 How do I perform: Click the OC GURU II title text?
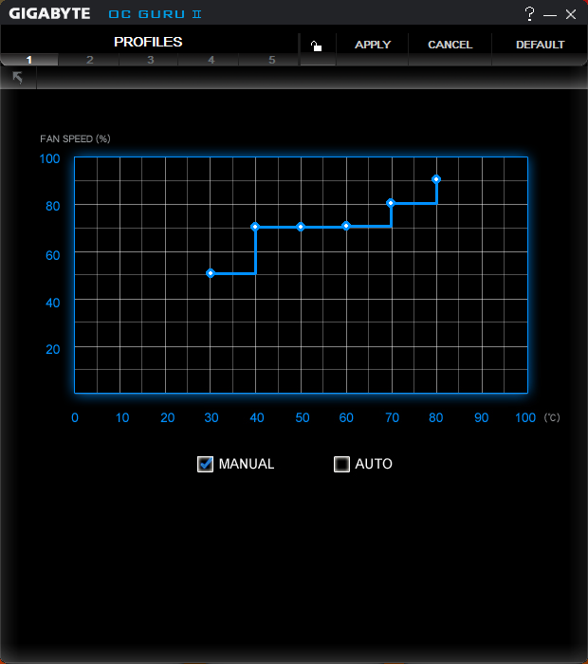[x=155, y=14]
